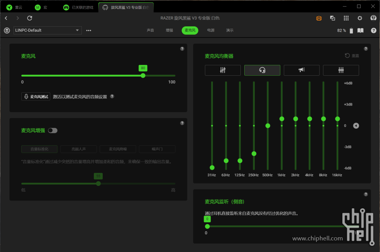This screenshot has width=380, height=252.
Task: Click the sidetone slider handle at 0
Action: pyautogui.click(x=207, y=226)
